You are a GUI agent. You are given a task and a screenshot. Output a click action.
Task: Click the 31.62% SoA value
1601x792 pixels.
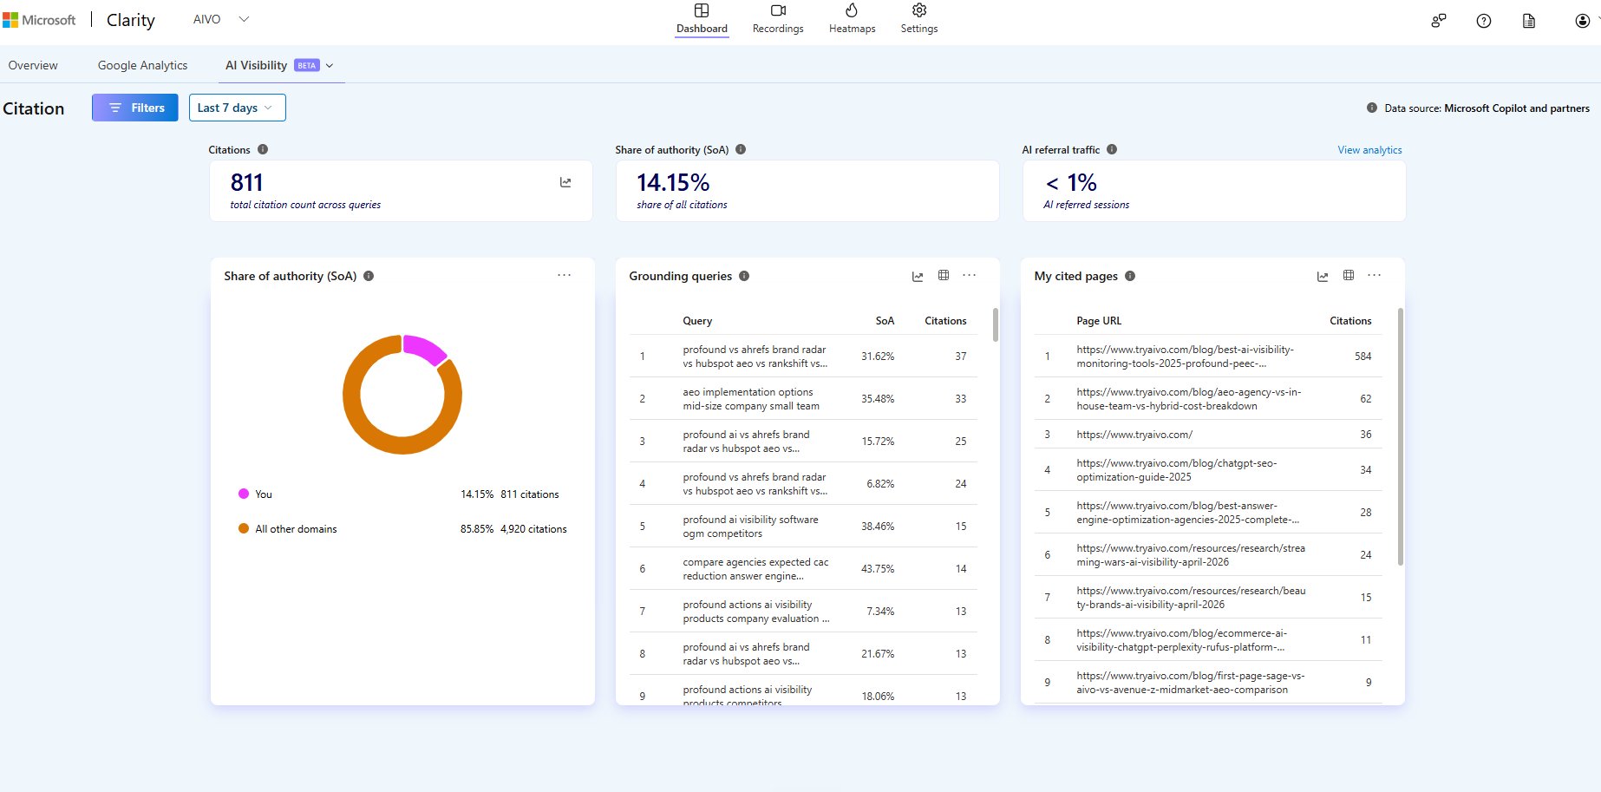878,357
